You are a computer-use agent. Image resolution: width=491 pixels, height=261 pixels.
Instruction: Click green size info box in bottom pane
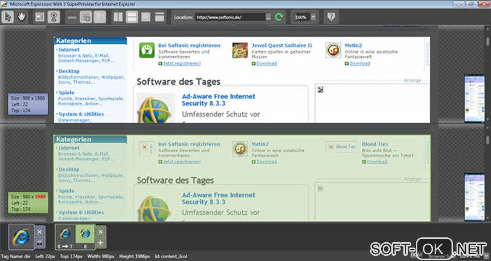(x=28, y=203)
